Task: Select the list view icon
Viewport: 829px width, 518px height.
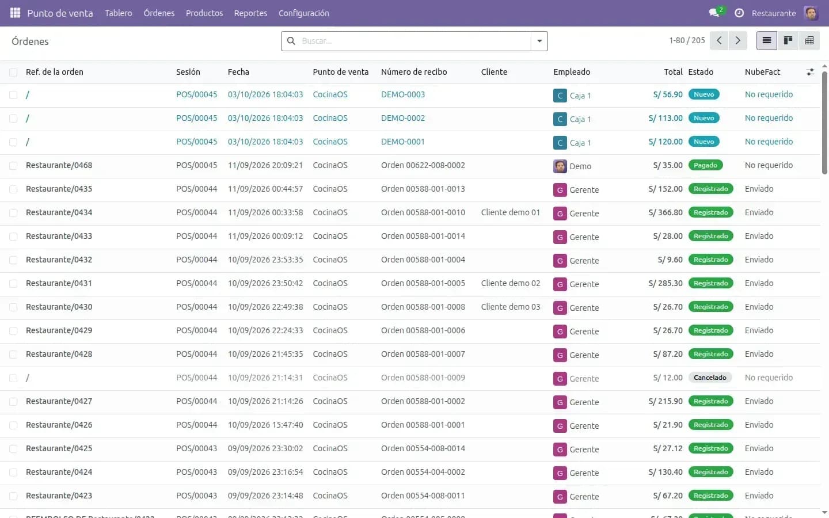Action: (767, 40)
